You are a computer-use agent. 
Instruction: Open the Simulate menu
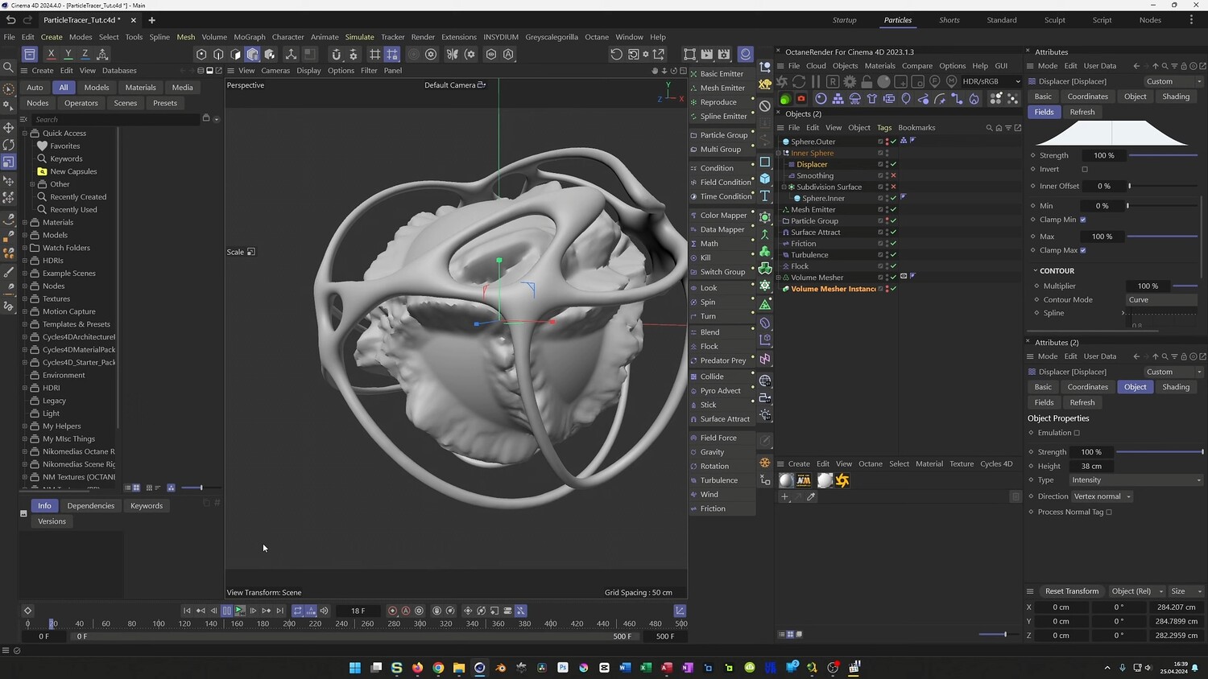(x=359, y=37)
